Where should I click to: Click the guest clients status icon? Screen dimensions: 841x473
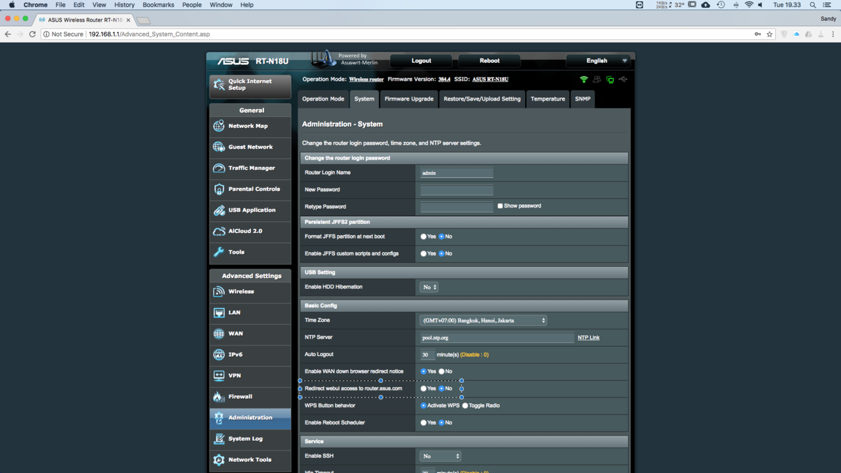click(597, 79)
